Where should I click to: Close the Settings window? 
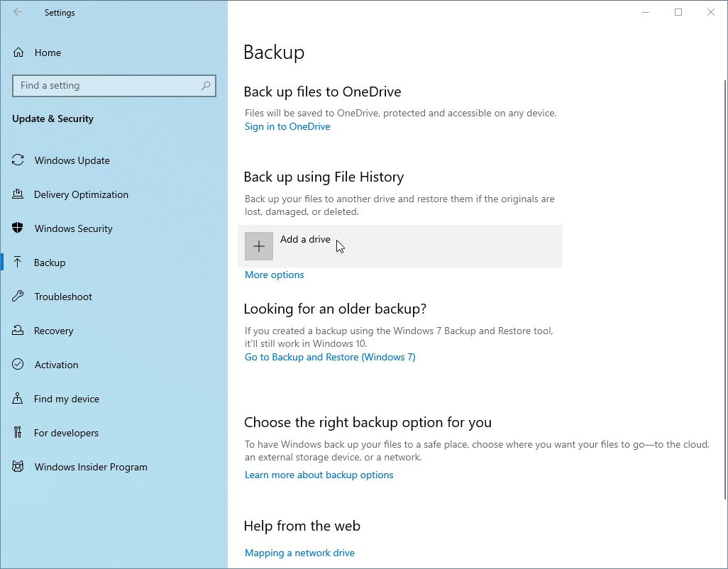pyautogui.click(x=711, y=13)
